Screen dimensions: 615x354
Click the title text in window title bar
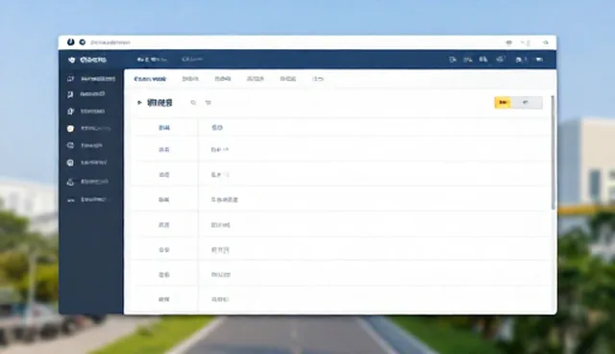click(111, 42)
